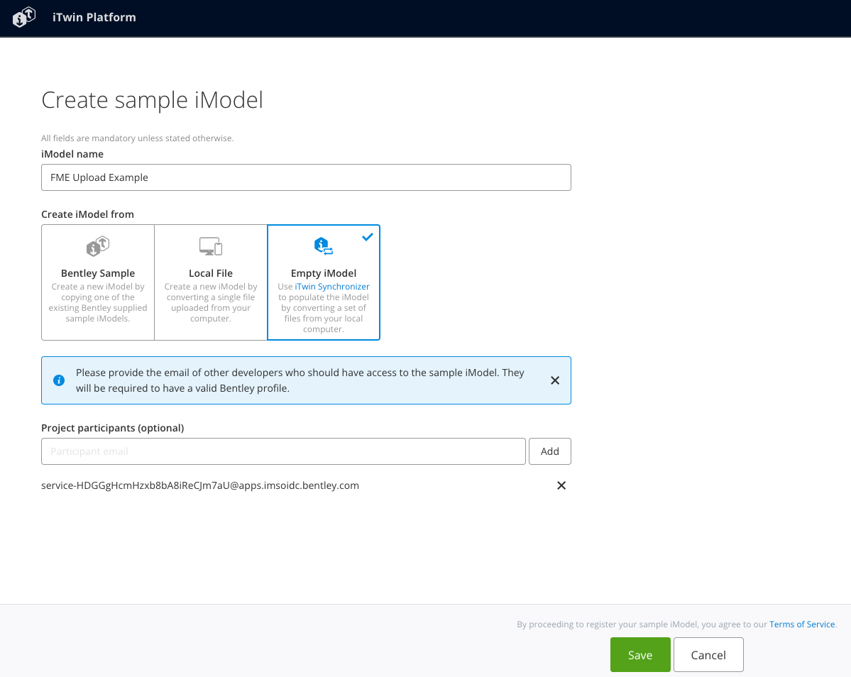Add a new project participant
The image size is (851, 677).
click(549, 451)
